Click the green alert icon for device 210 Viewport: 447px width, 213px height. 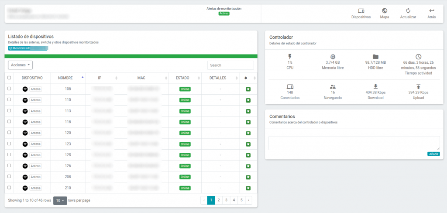click(248, 188)
